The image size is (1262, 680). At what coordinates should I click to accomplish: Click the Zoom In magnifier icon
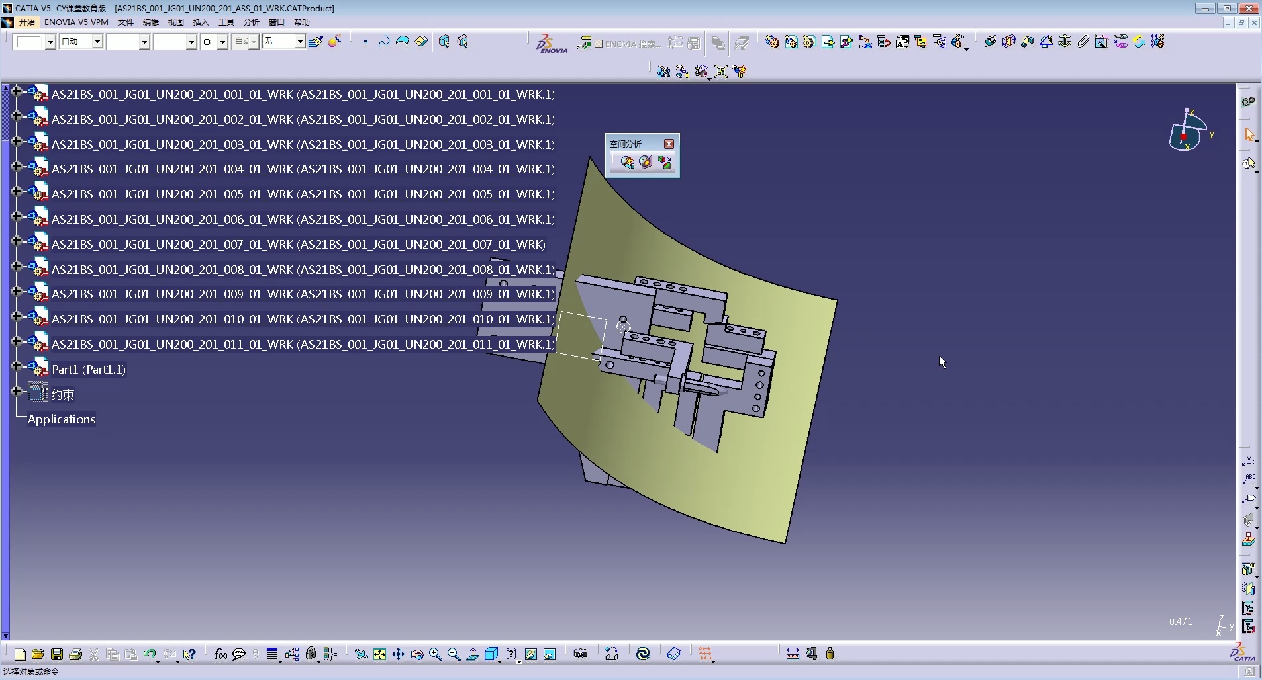[435, 654]
